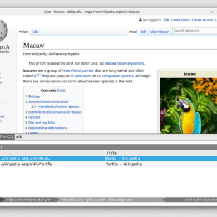
Task: Jump to Species in taxonomic order
Action: coord(48,102)
